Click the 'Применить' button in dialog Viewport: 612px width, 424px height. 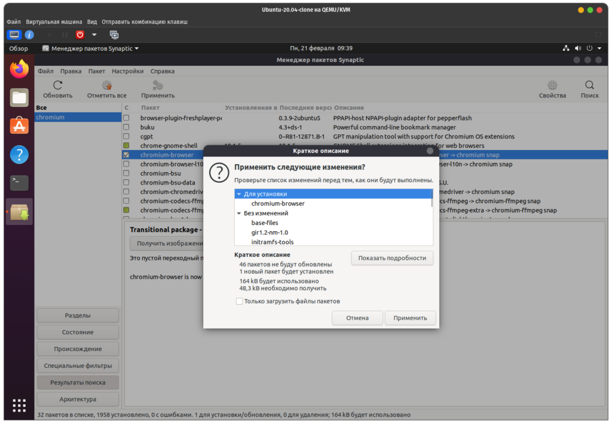click(410, 318)
